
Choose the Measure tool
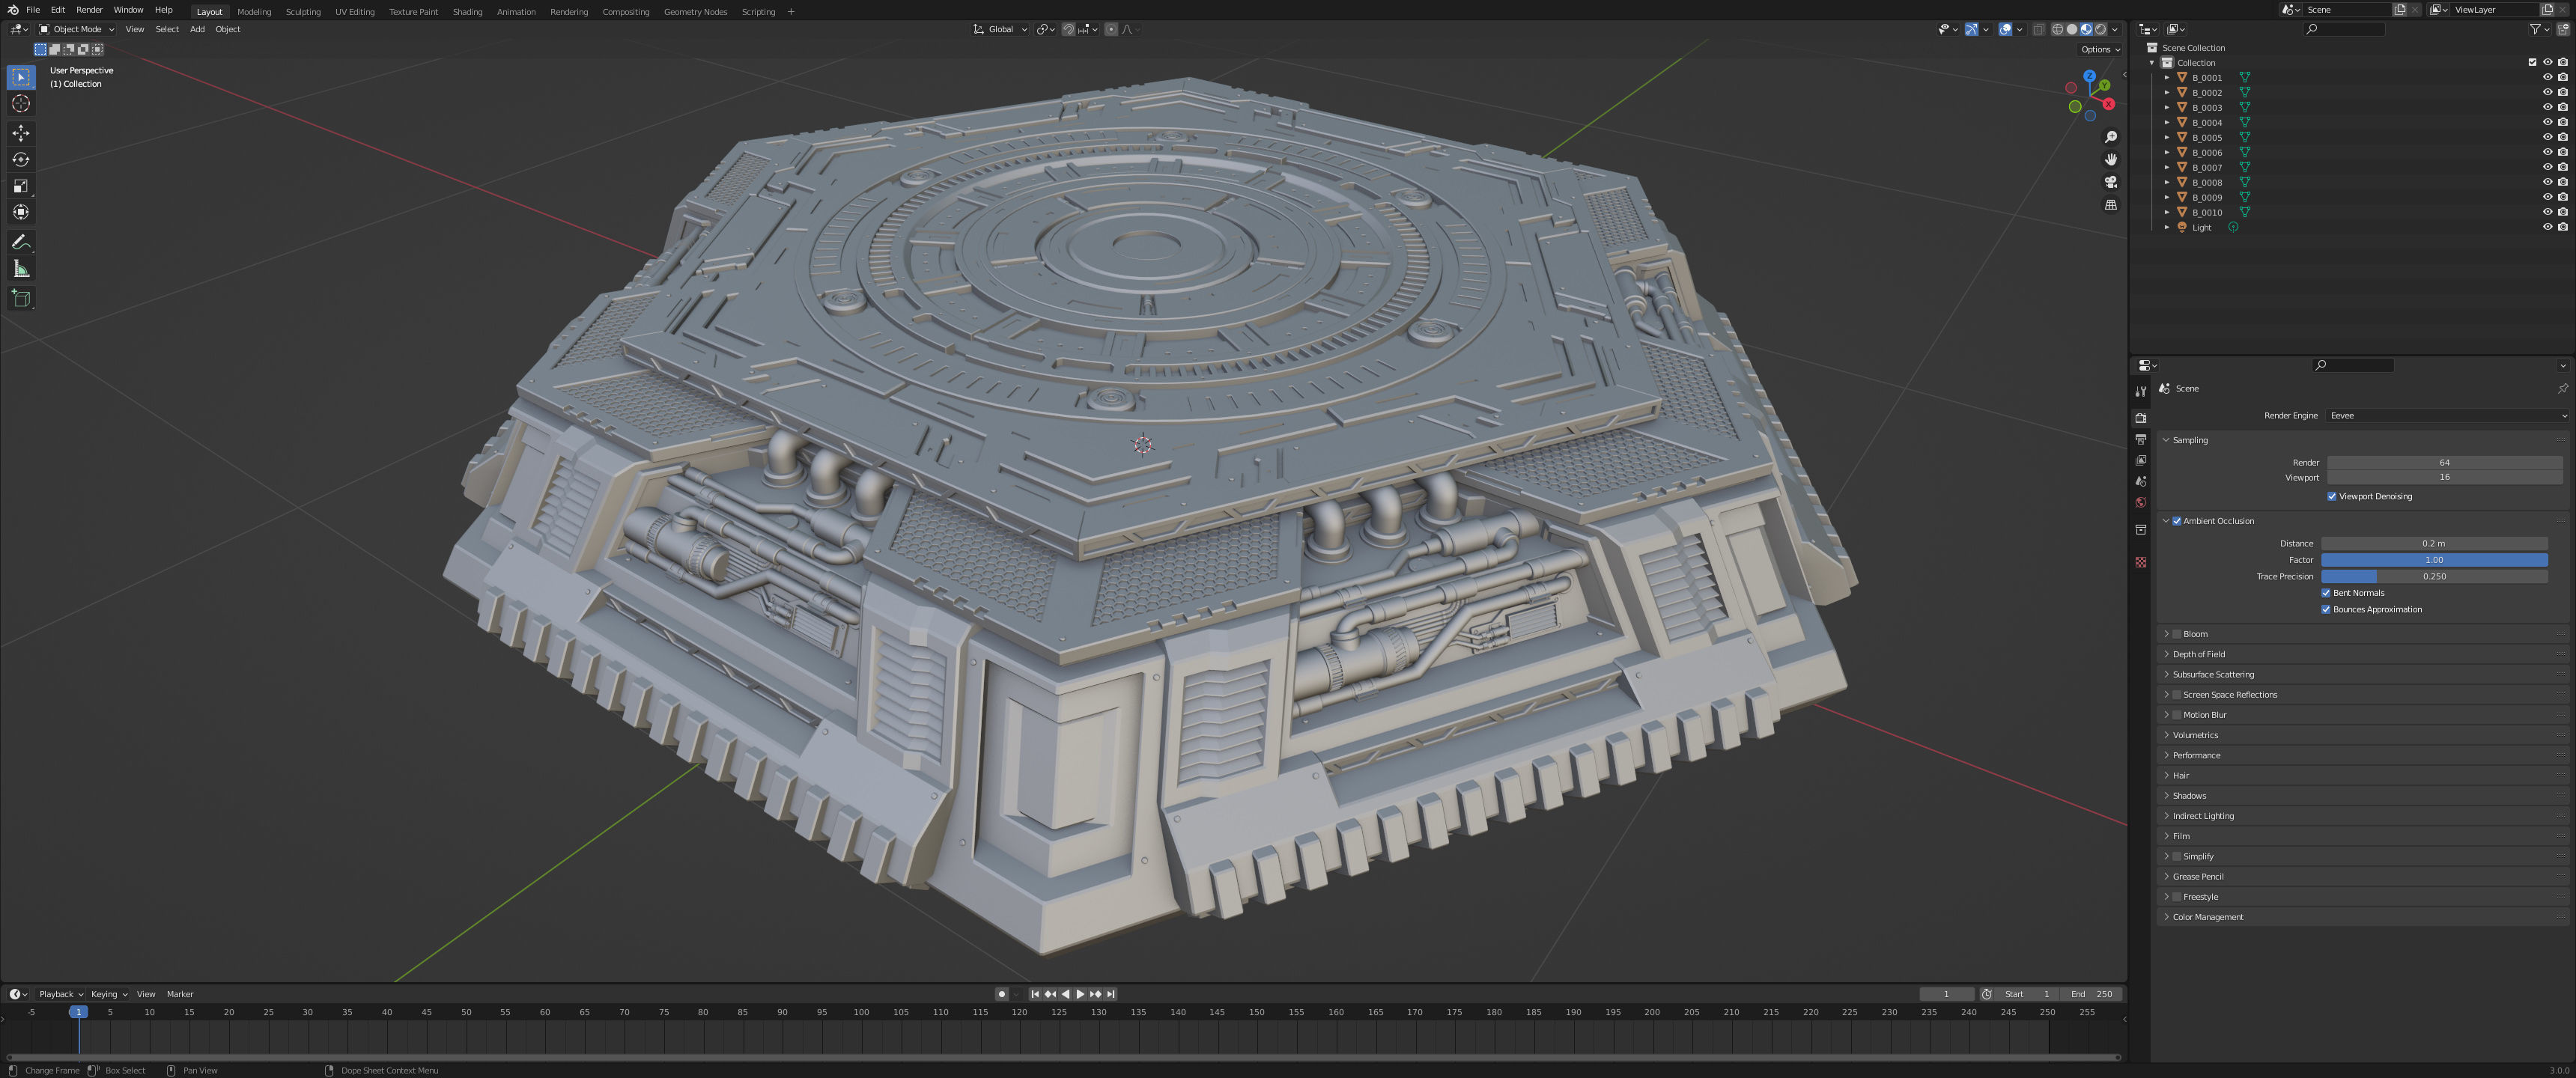(x=21, y=269)
